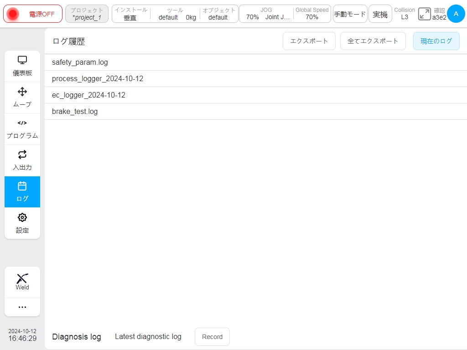Select the safety_param.log file row
This screenshot has width=467, height=350.
click(255, 62)
